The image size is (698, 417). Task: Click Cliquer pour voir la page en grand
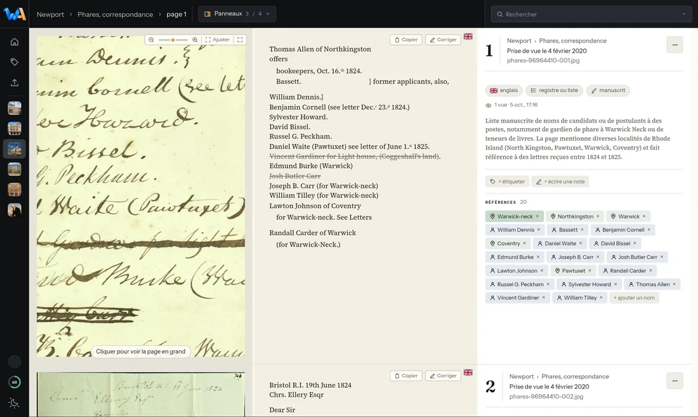[141, 352]
